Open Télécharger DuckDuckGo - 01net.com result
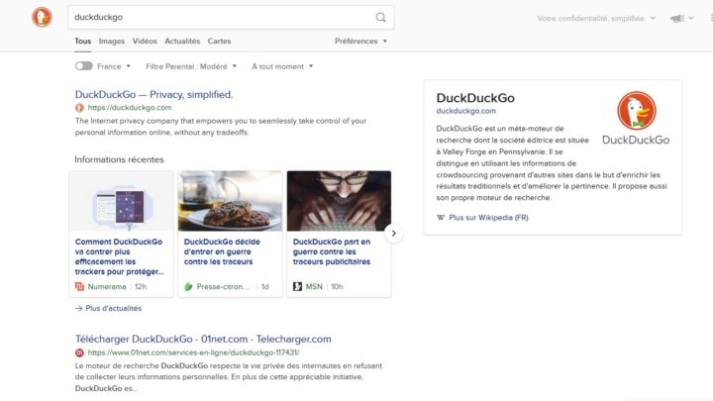The width and height of the screenshot is (713, 401). click(x=203, y=340)
